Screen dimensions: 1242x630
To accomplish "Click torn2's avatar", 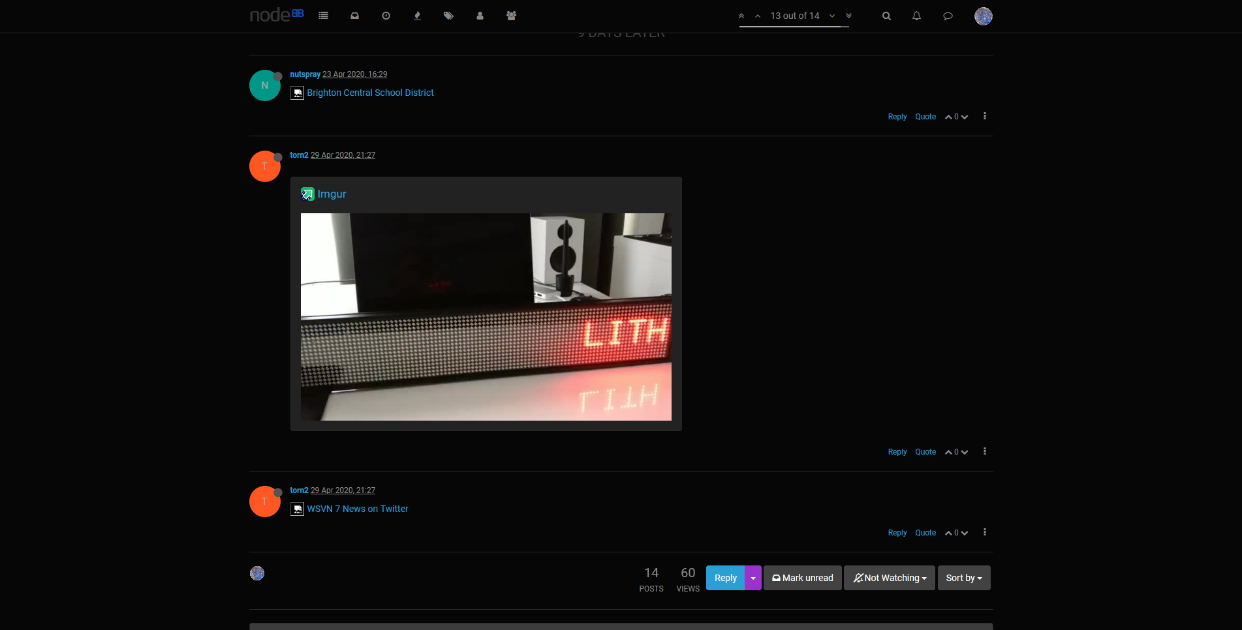I will [x=264, y=166].
